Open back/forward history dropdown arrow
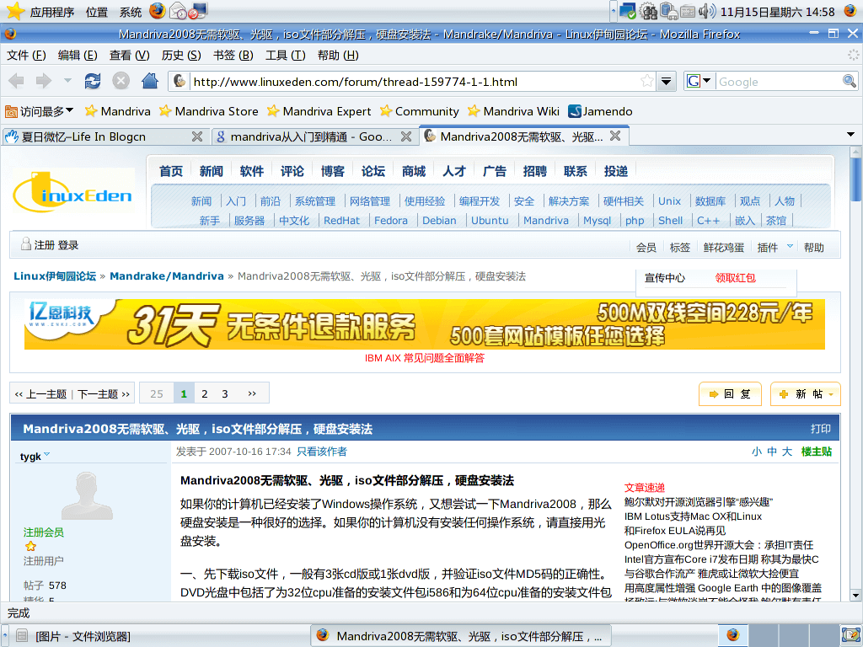The image size is (863, 647). [67, 81]
